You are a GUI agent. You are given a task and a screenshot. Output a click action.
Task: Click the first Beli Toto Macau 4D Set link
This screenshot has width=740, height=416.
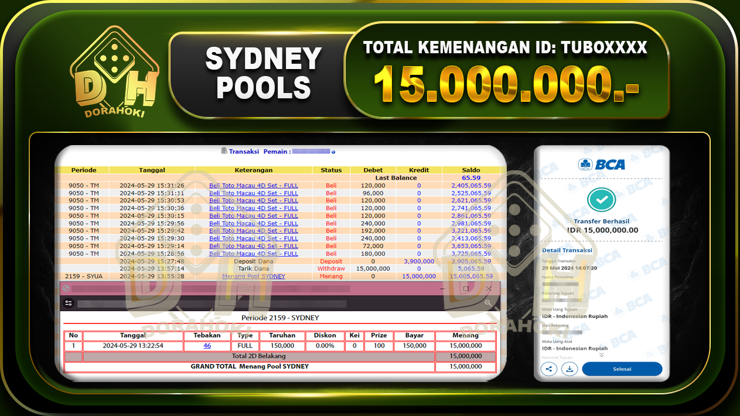point(253,185)
